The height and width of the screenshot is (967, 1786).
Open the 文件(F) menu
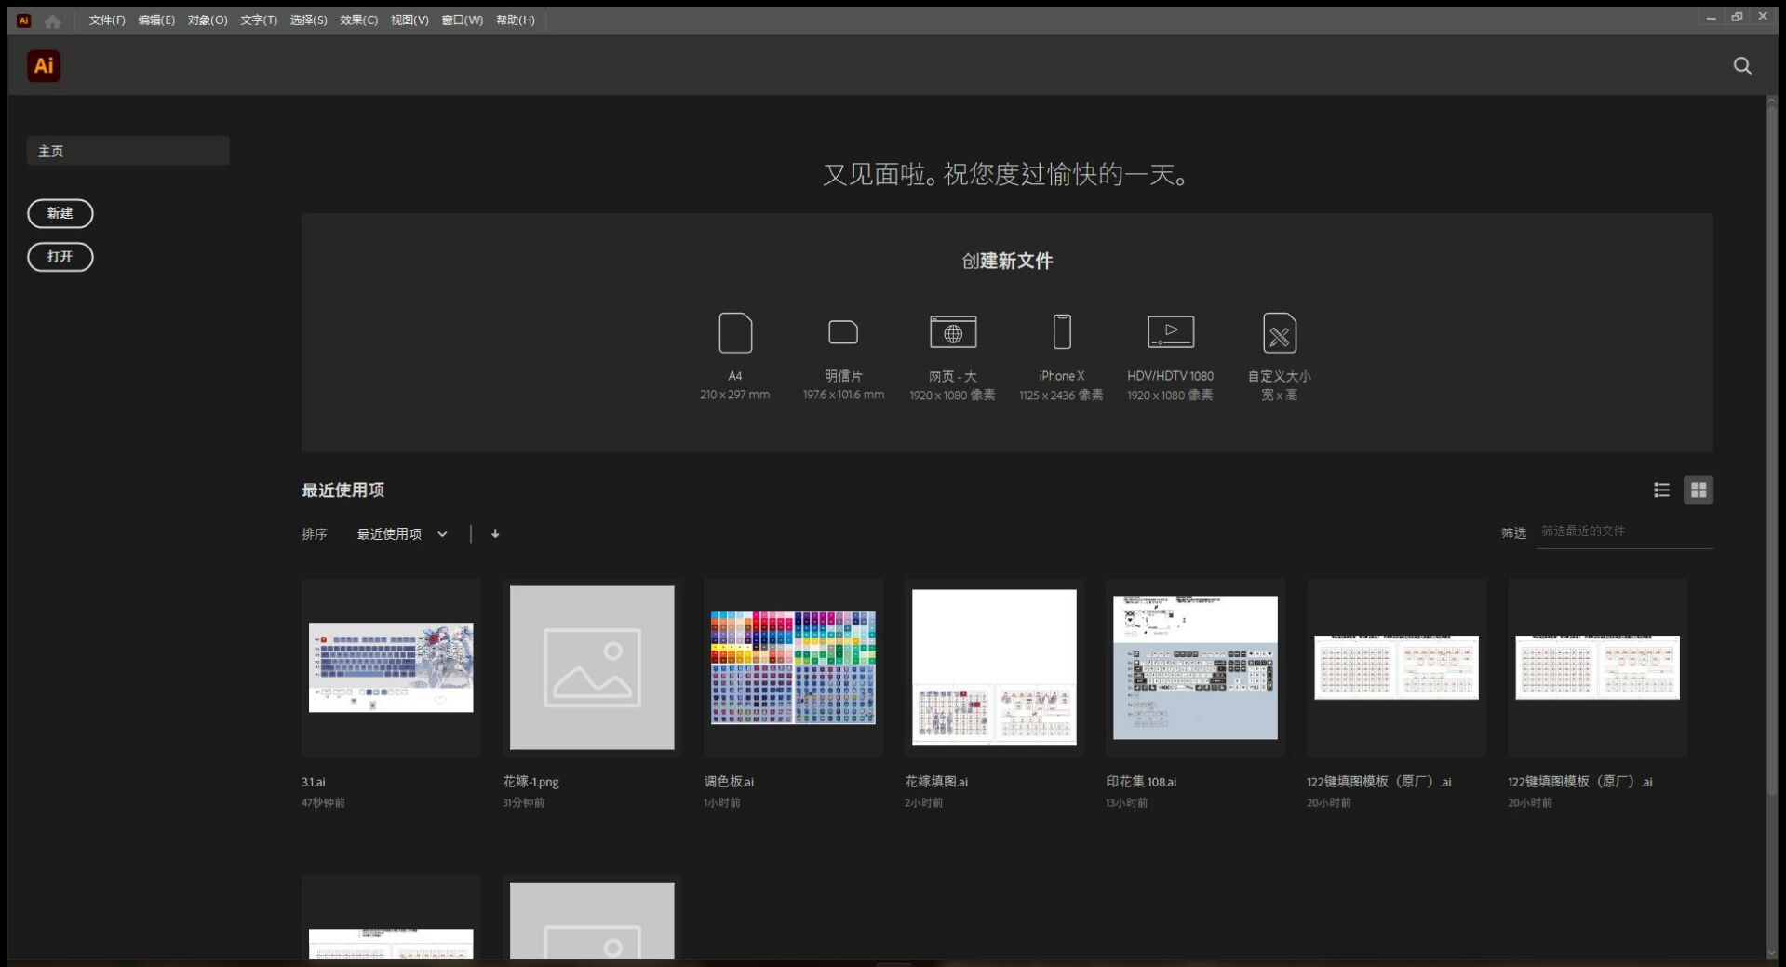point(107,20)
